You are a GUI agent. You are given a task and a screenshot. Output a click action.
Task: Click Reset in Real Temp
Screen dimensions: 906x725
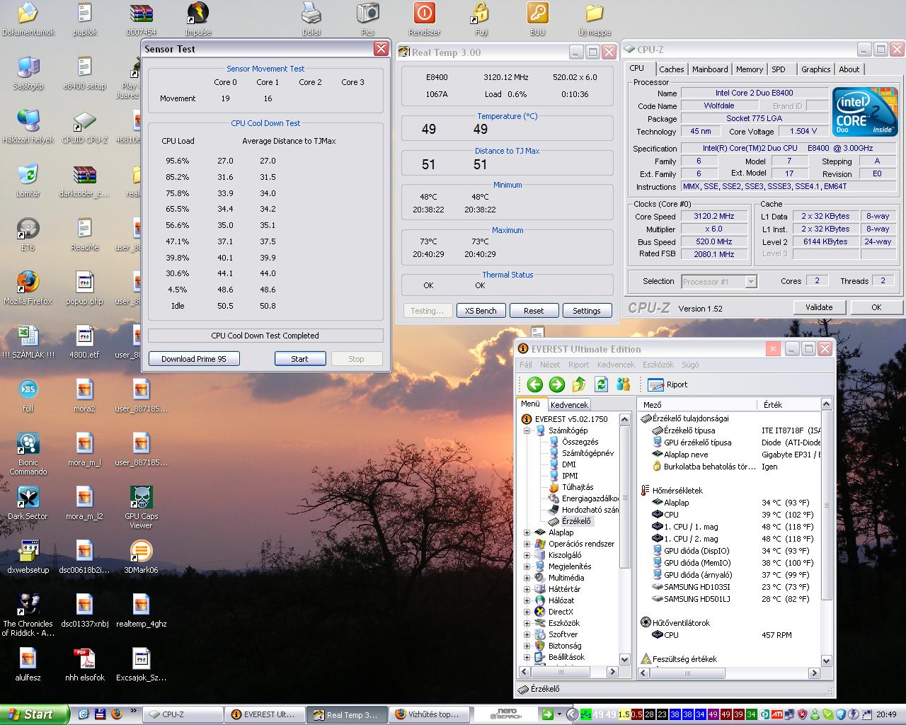click(534, 311)
